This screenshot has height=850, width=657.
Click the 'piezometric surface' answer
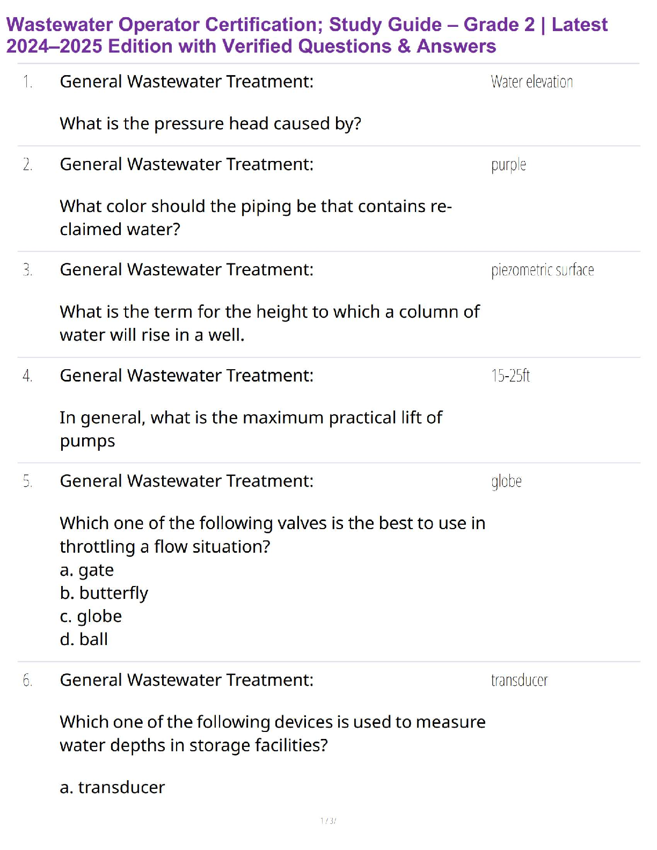542,270
